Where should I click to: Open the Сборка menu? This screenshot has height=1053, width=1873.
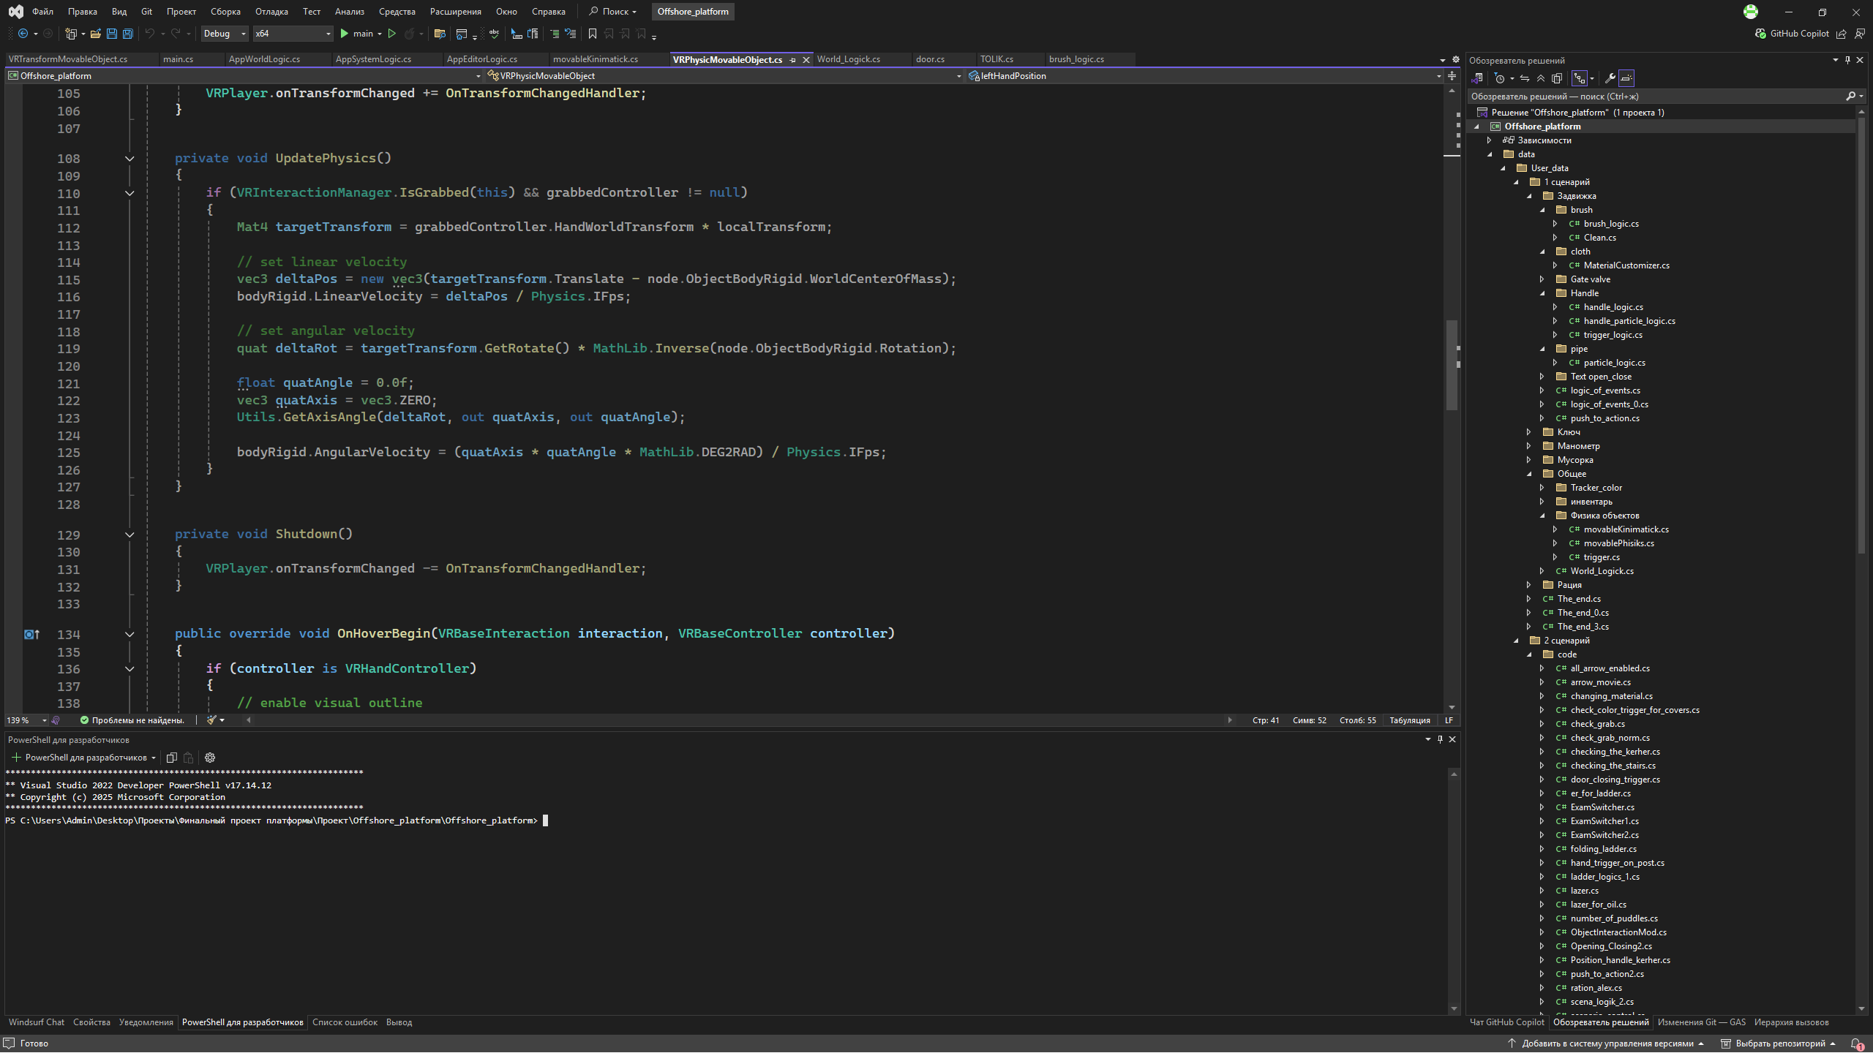click(x=225, y=12)
